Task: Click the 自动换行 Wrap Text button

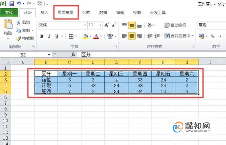Action: (175, 25)
